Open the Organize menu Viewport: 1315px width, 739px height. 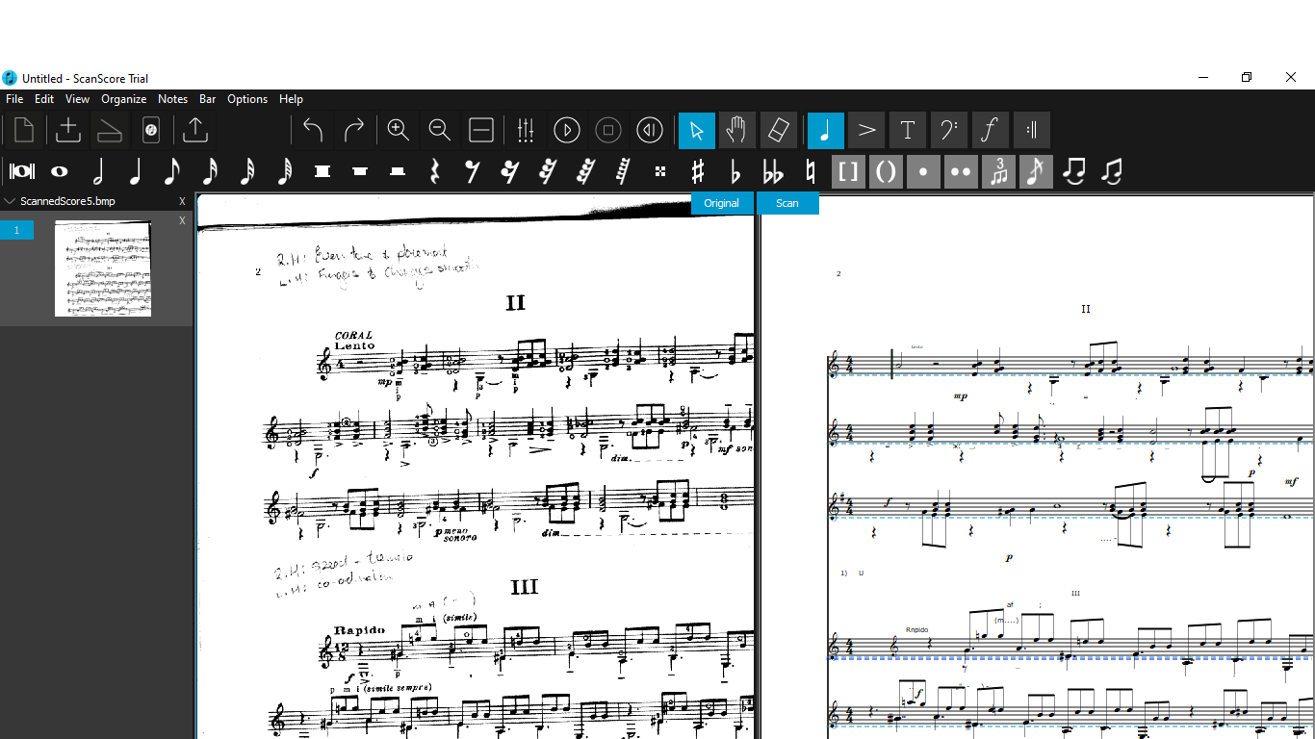pyautogui.click(x=124, y=99)
